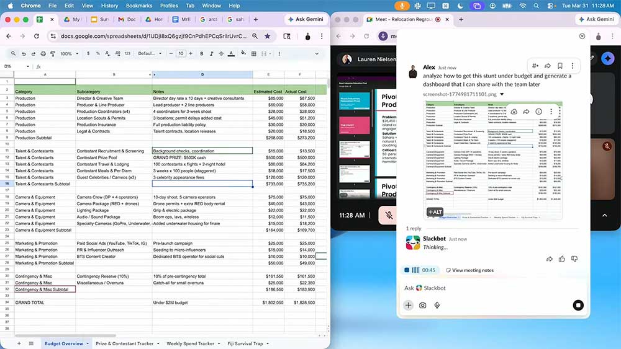This screenshot has height=349, width=621.
Task: Open the Slack icon in macOS menu bar
Action: click(x=417, y=6)
